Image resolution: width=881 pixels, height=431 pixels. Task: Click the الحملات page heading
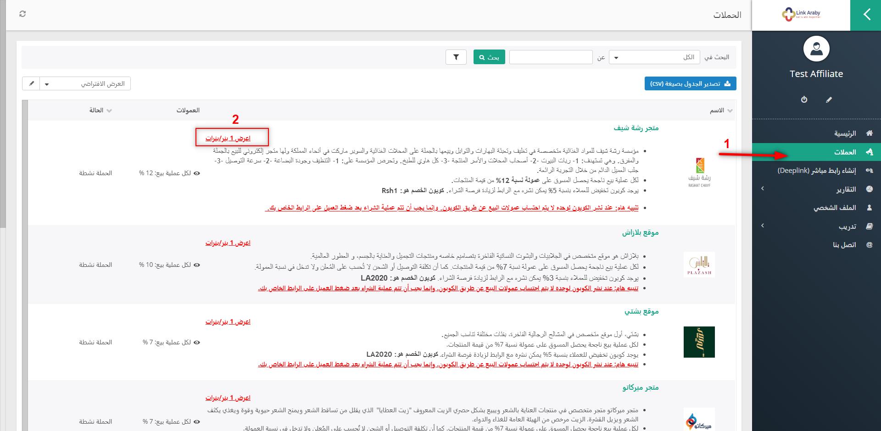(727, 15)
